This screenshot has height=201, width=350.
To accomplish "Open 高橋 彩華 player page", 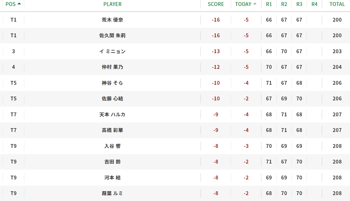I will [x=112, y=130].
